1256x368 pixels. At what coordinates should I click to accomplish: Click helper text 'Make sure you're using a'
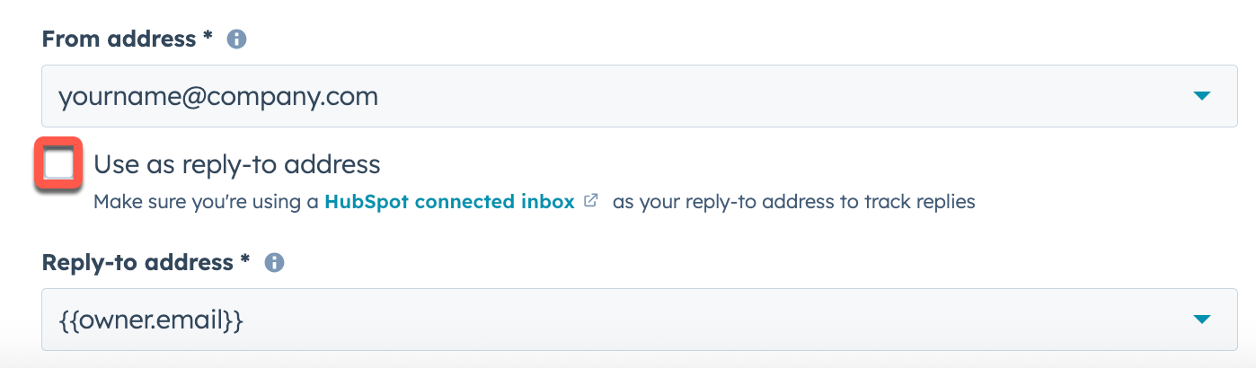206,202
